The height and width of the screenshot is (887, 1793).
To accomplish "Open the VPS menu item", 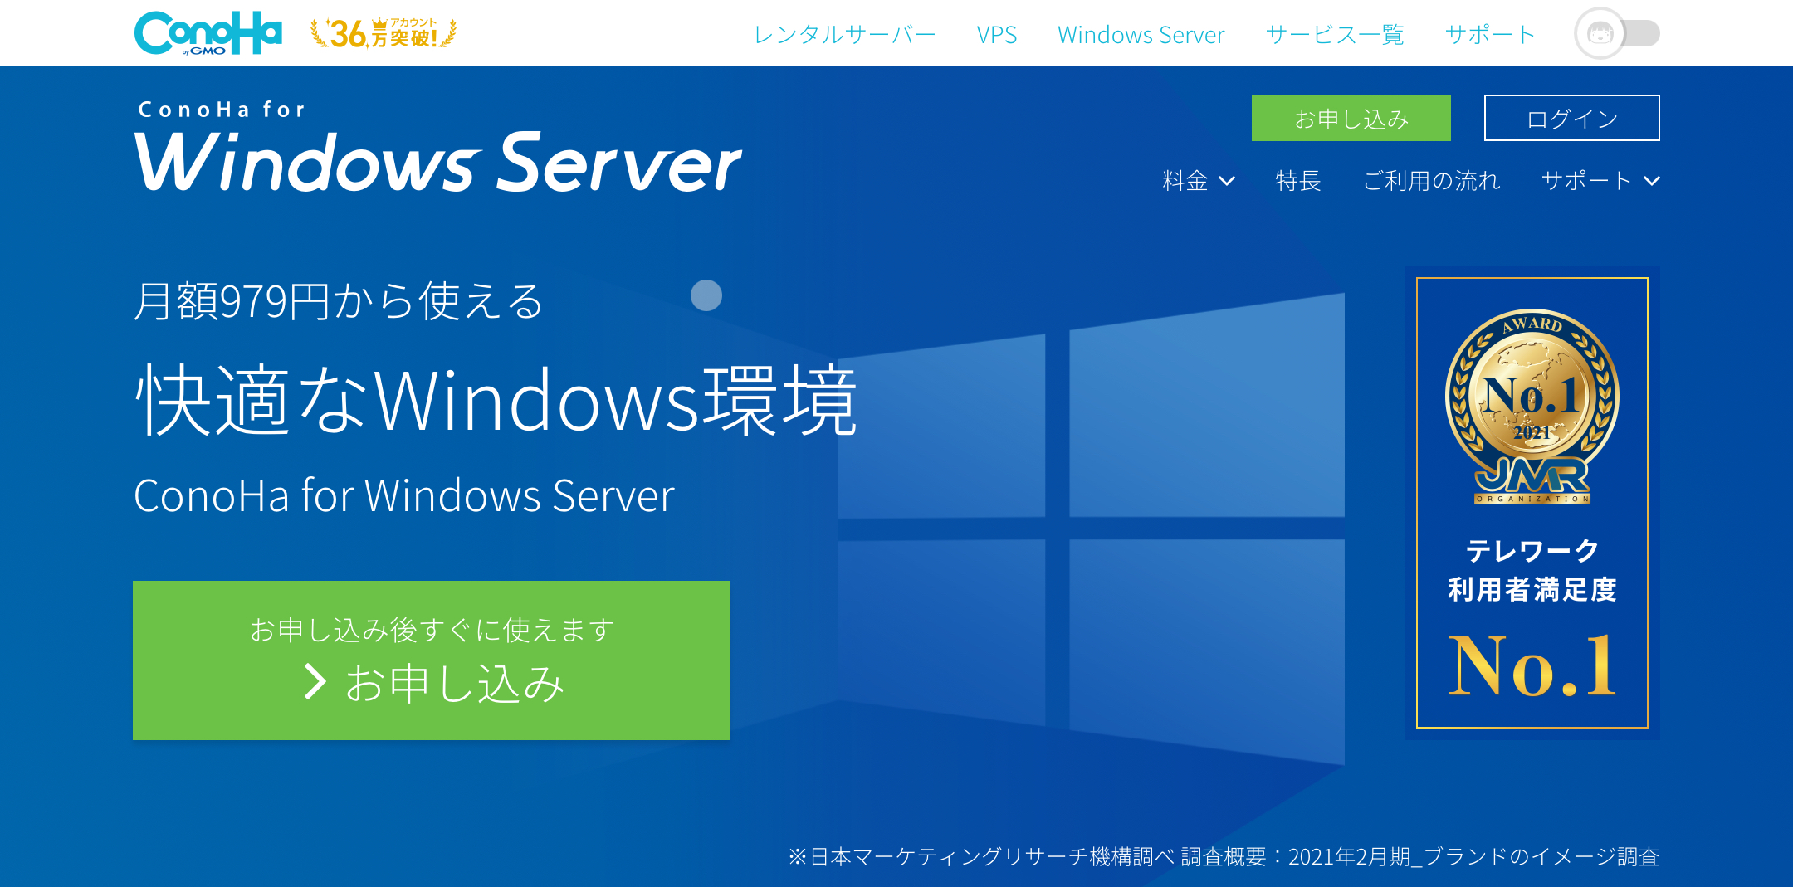I will (x=996, y=35).
